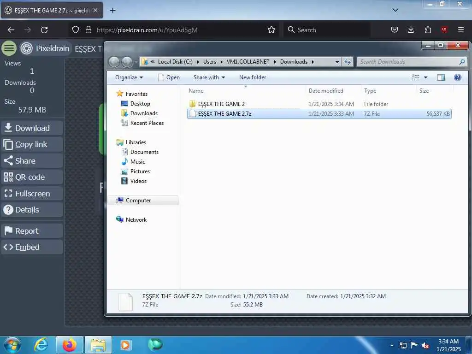Select Libraries in navigation pane
The image size is (472, 354).
(x=136, y=142)
